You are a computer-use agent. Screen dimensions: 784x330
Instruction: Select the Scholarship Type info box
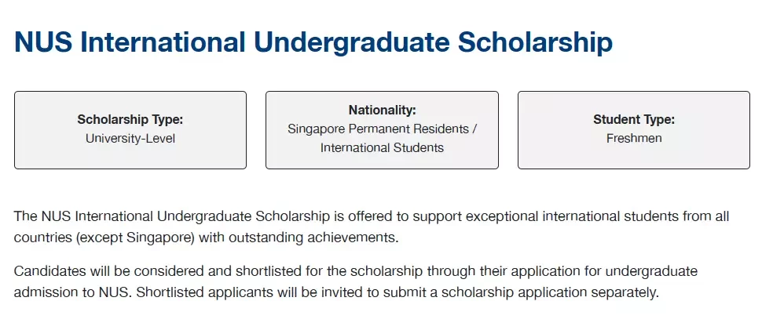[130, 130]
